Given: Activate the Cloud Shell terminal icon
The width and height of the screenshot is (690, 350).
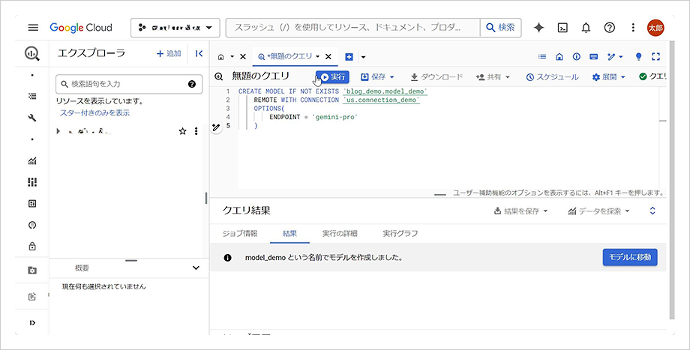Looking at the screenshot, I should (x=562, y=28).
